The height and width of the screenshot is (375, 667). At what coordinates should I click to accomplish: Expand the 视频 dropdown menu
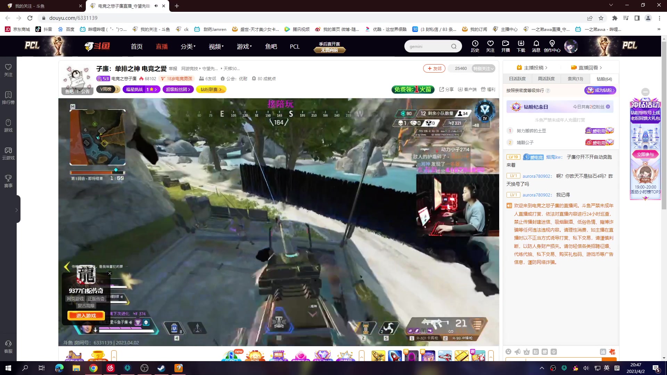[x=216, y=47]
